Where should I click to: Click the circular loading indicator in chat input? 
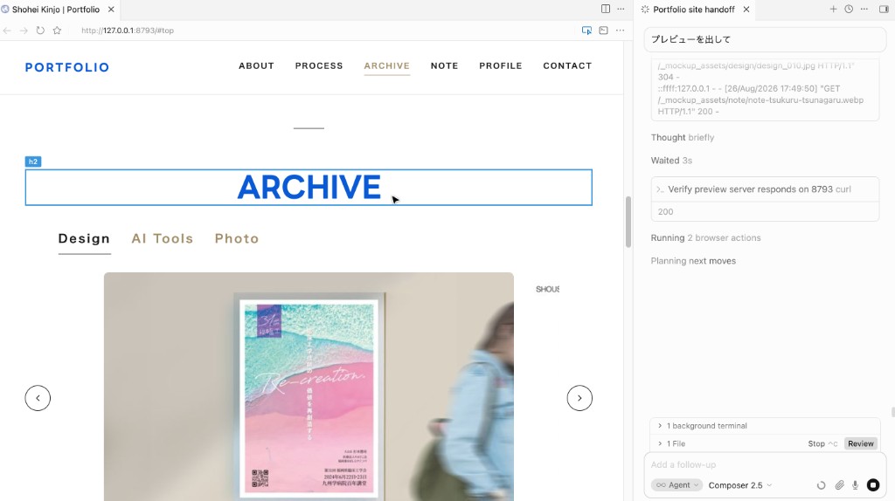pyautogui.click(x=822, y=485)
